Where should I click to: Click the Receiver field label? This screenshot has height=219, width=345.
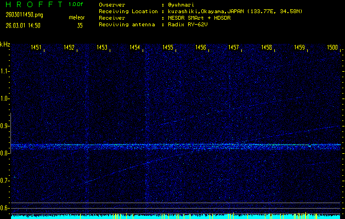point(112,18)
